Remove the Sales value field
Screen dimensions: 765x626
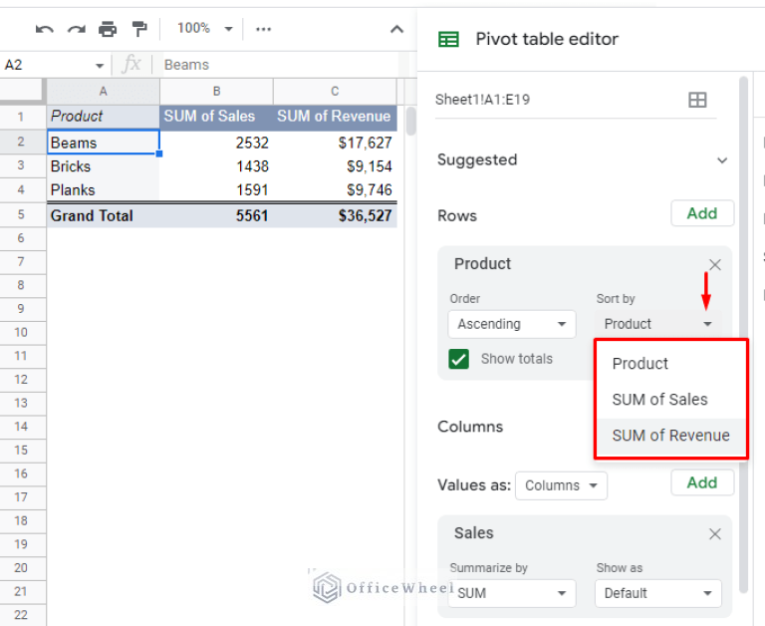[x=714, y=534]
